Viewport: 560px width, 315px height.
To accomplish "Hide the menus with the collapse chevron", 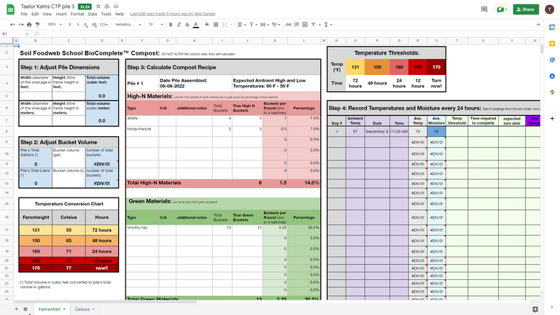I will click(x=538, y=25).
